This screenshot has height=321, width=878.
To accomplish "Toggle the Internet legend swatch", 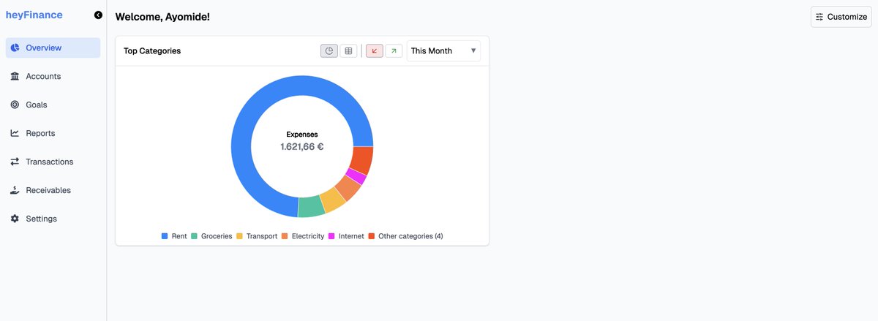I will (331, 236).
